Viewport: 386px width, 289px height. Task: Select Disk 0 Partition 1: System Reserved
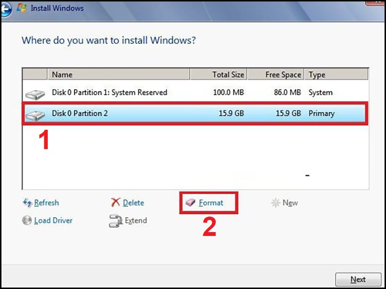point(110,92)
